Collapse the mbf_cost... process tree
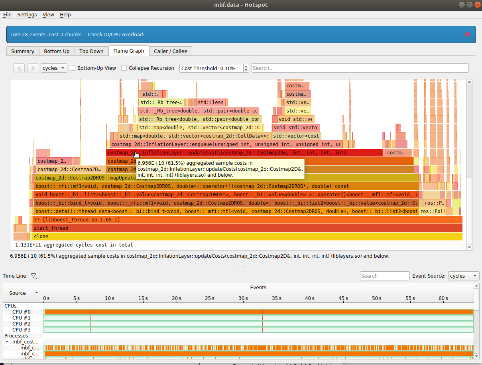The height and width of the screenshot is (365, 482). click(7, 342)
